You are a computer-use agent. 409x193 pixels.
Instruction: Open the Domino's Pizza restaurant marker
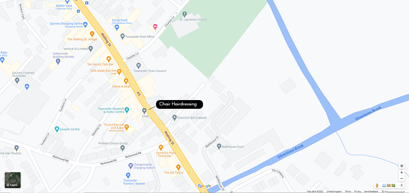click(161, 147)
